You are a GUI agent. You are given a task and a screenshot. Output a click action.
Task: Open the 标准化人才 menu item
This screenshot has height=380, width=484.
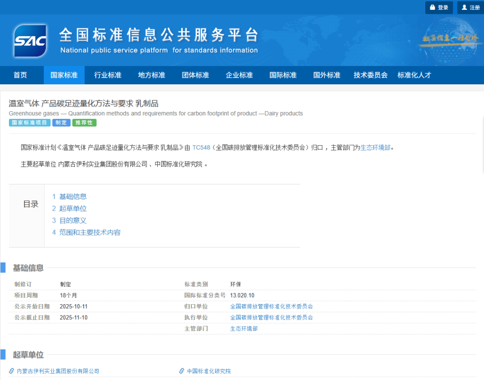point(414,75)
